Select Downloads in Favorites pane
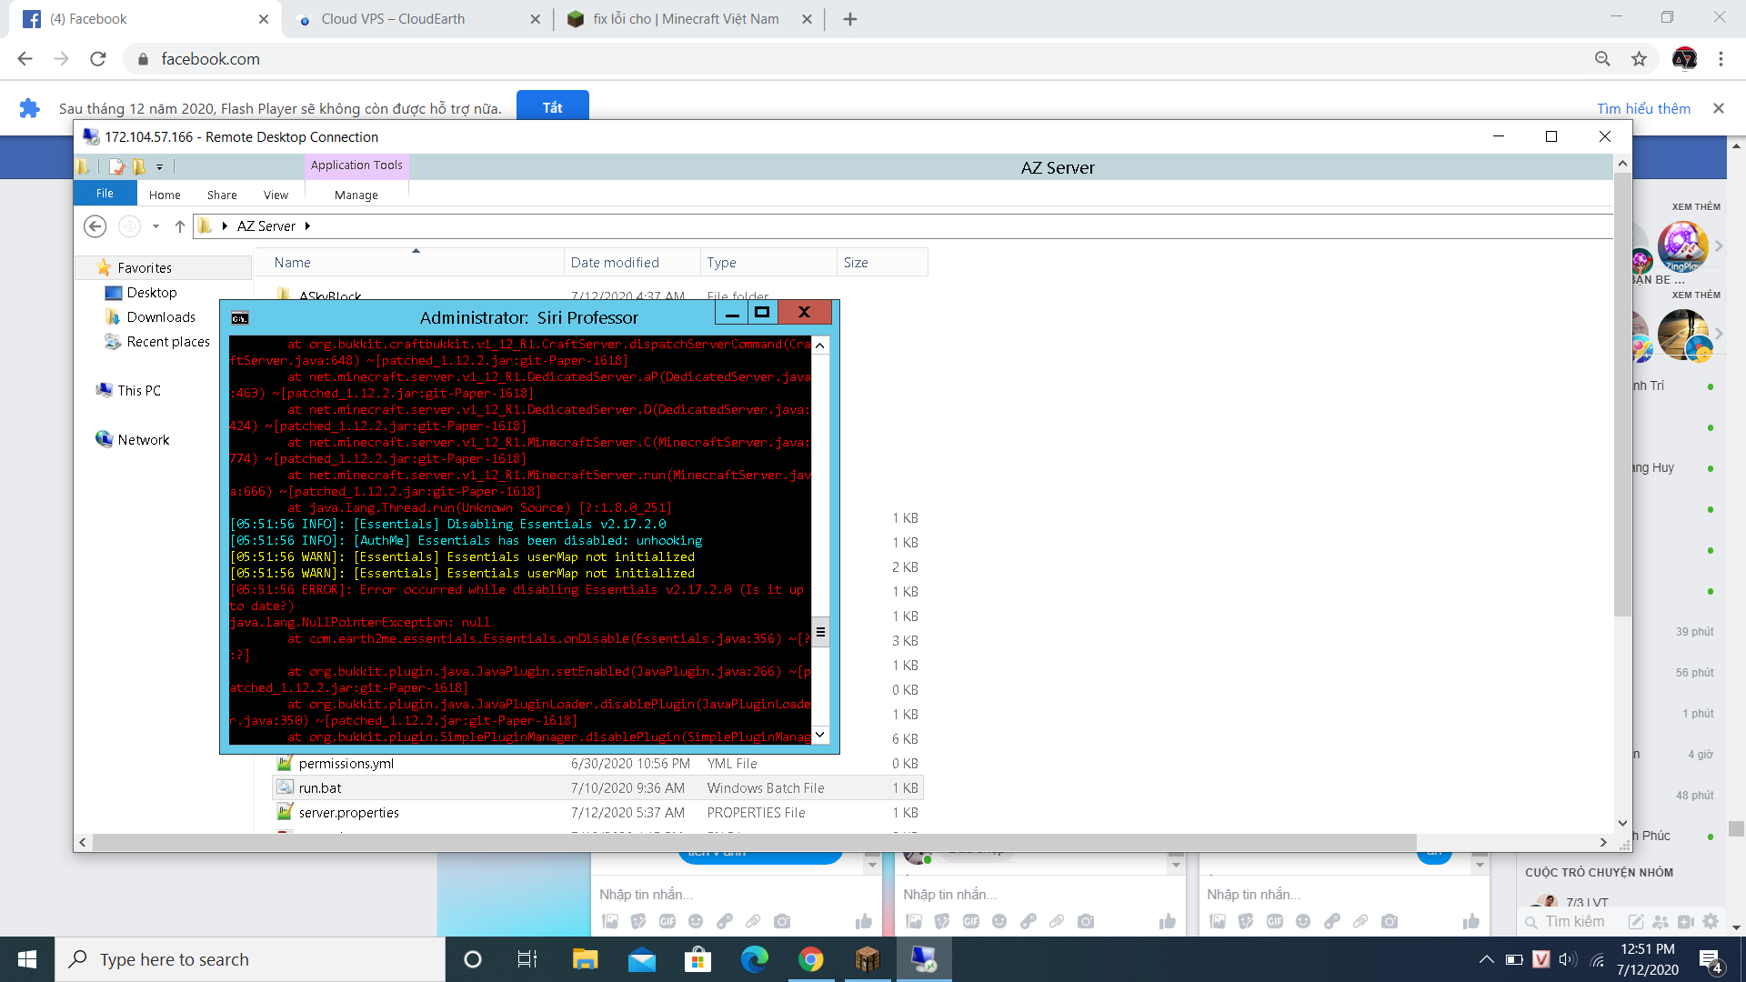The image size is (1746, 982). [x=161, y=317]
